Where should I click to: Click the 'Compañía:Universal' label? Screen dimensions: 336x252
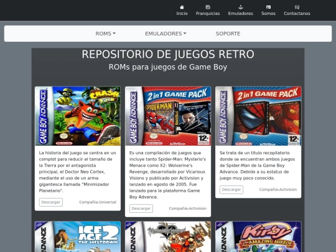98,202
